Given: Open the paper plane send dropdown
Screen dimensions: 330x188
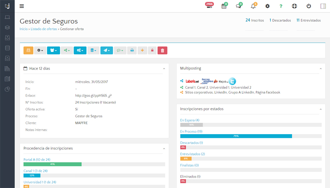Looking at the screenshot, I should point(107,50).
